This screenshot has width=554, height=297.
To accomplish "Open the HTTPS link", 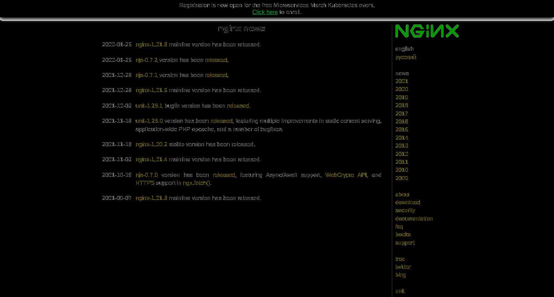I will tap(145, 183).
